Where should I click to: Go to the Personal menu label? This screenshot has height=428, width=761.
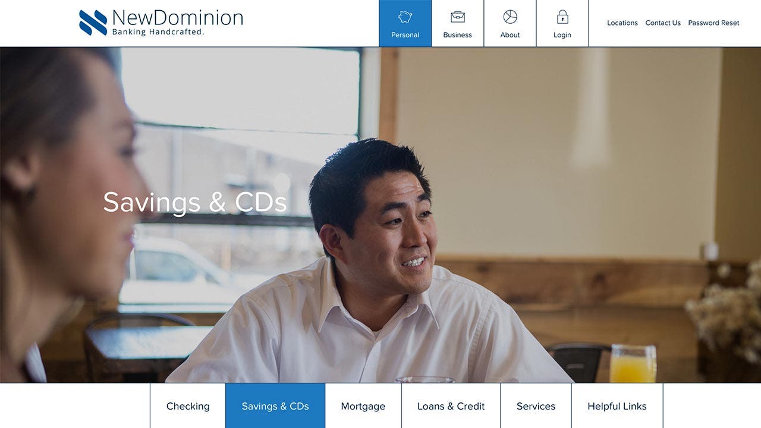pyautogui.click(x=405, y=35)
